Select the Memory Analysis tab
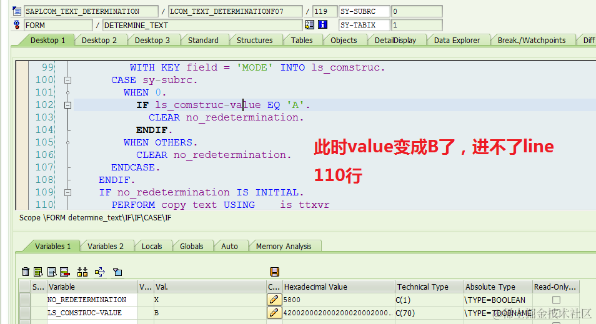 coord(283,246)
